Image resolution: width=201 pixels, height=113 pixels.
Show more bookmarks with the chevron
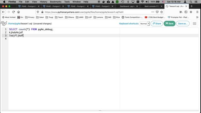coord(197,17)
